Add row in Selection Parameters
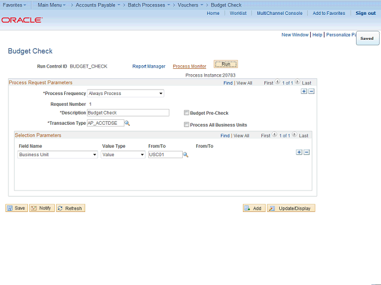 299,152
